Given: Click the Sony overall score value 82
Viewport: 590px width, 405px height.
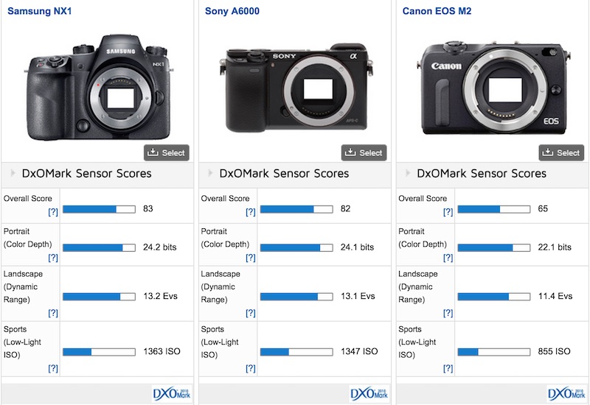Looking at the screenshot, I should pyautogui.click(x=345, y=208).
